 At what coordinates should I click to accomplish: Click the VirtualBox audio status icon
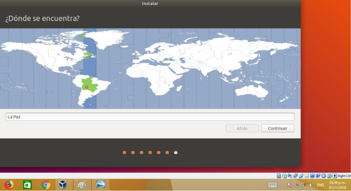pos(290,176)
